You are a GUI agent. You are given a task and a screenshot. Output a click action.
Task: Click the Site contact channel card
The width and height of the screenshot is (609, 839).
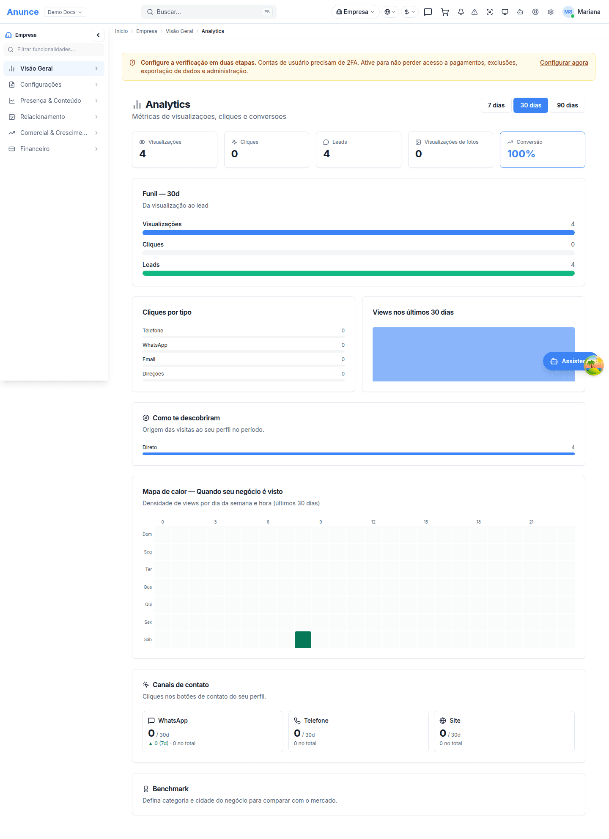pyautogui.click(x=504, y=732)
